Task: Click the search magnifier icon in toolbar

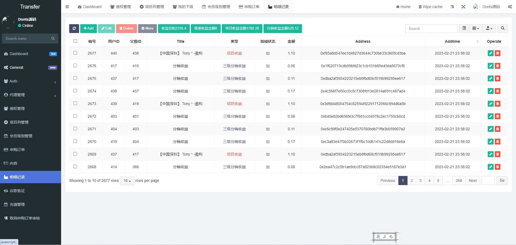Action: point(503,28)
